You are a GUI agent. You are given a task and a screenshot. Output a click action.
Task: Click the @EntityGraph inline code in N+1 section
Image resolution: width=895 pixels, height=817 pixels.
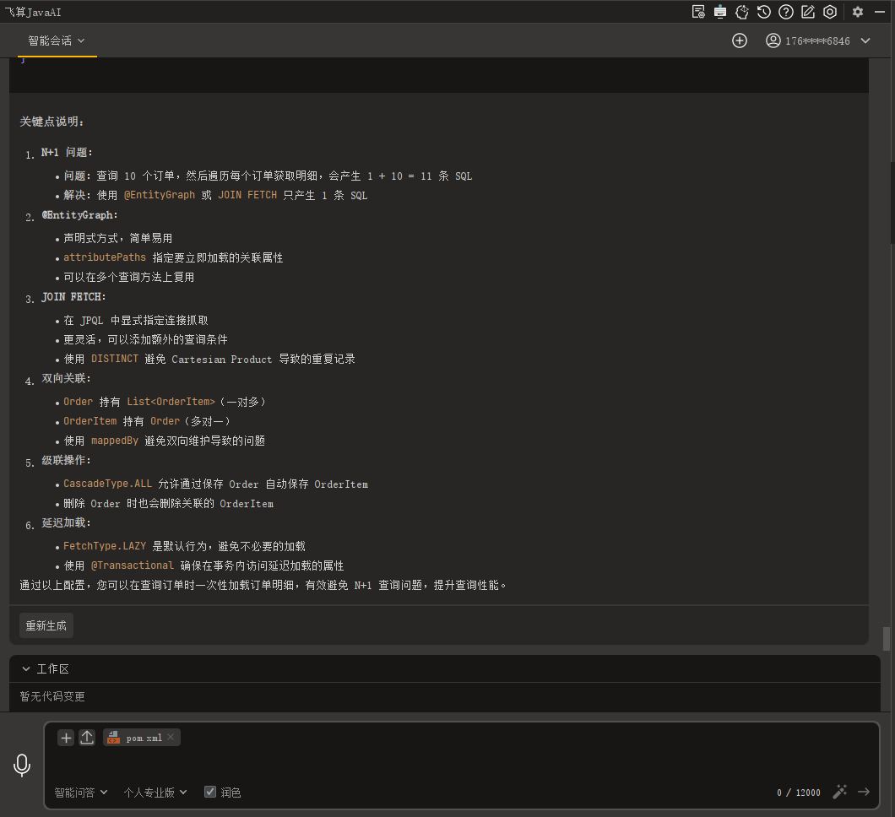click(160, 195)
